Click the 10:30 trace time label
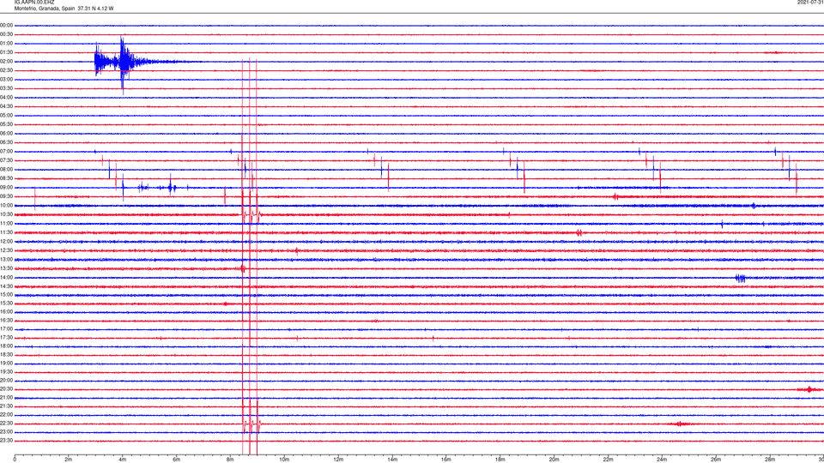The width and height of the screenshot is (824, 463). click(x=6, y=214)
